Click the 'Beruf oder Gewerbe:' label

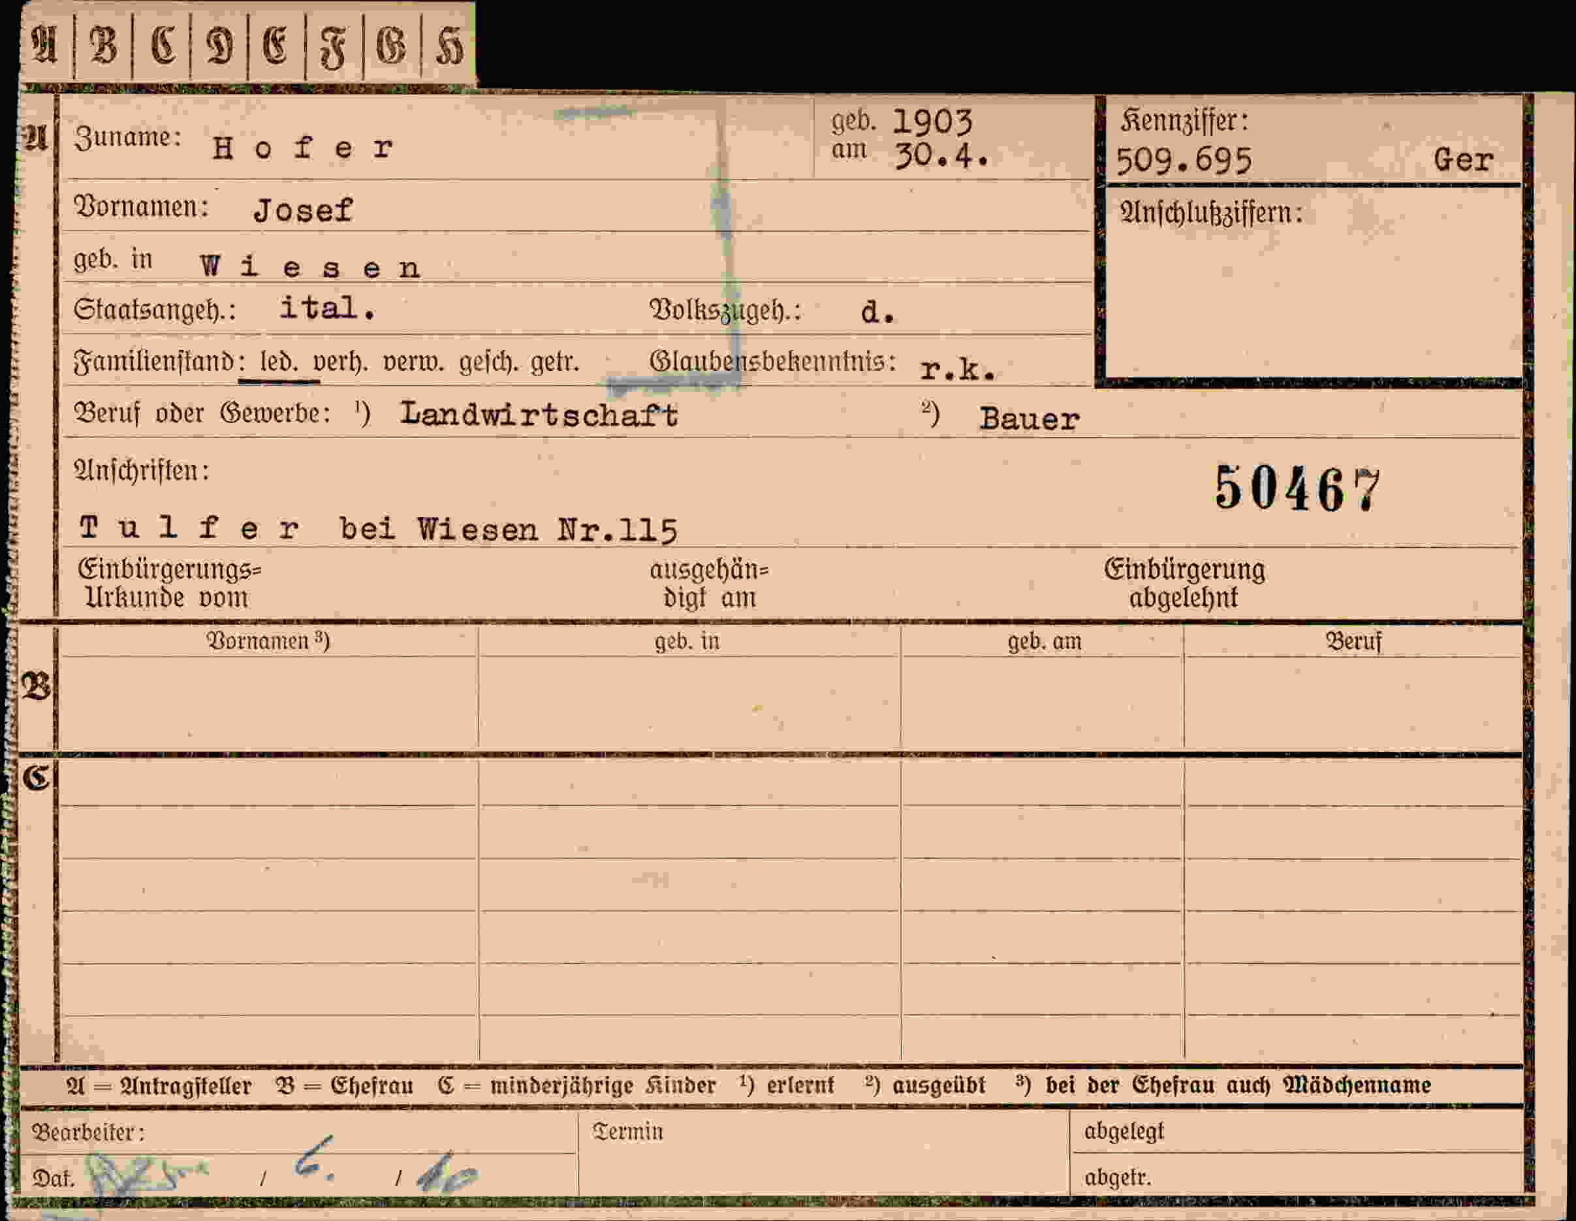tap(202, 413)
